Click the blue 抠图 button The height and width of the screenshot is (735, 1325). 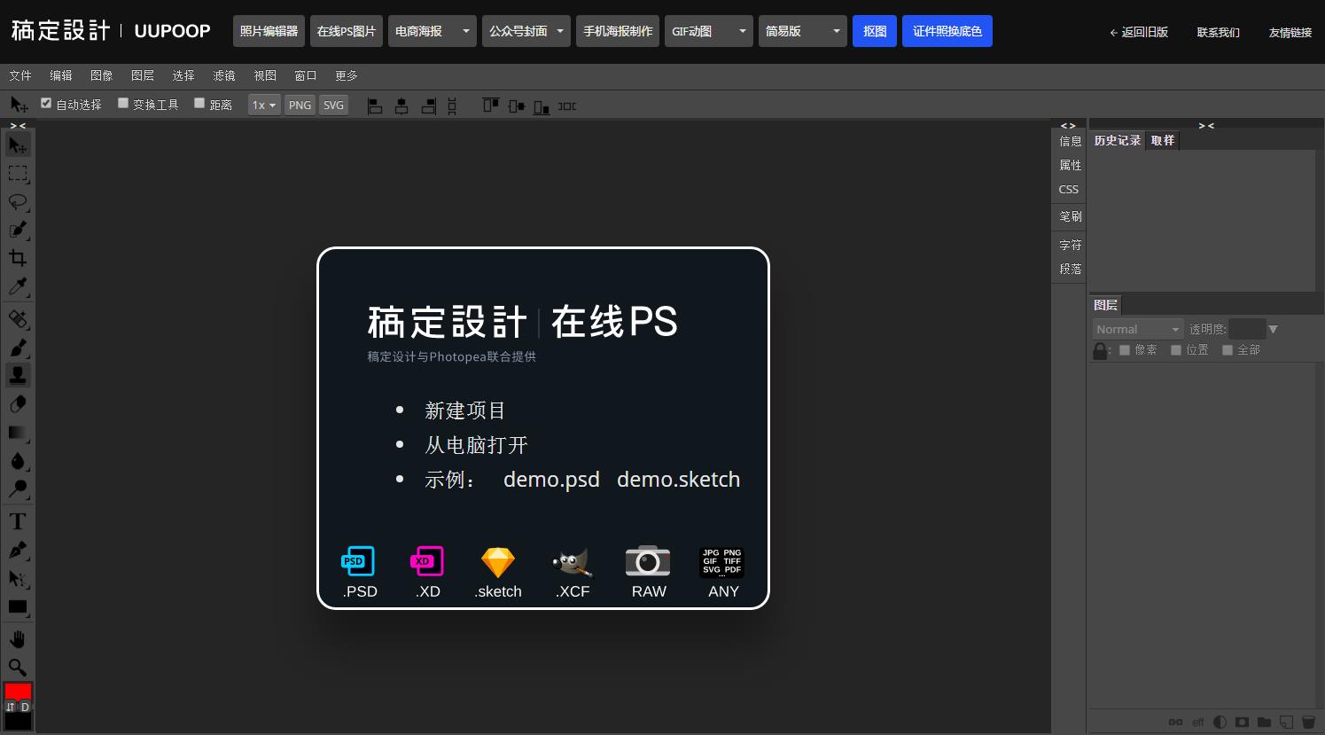(x=874, y=31)
